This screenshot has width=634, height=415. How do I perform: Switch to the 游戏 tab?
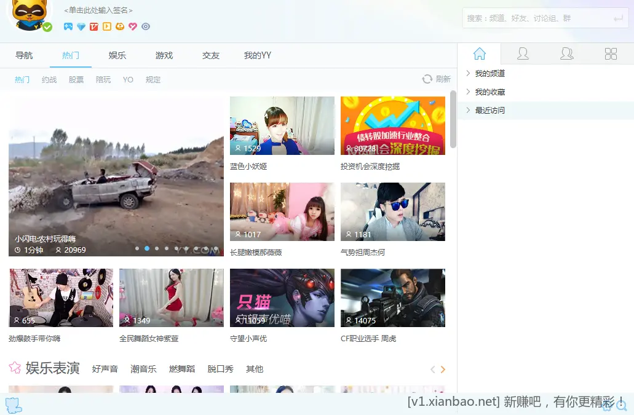pos(164,55)
